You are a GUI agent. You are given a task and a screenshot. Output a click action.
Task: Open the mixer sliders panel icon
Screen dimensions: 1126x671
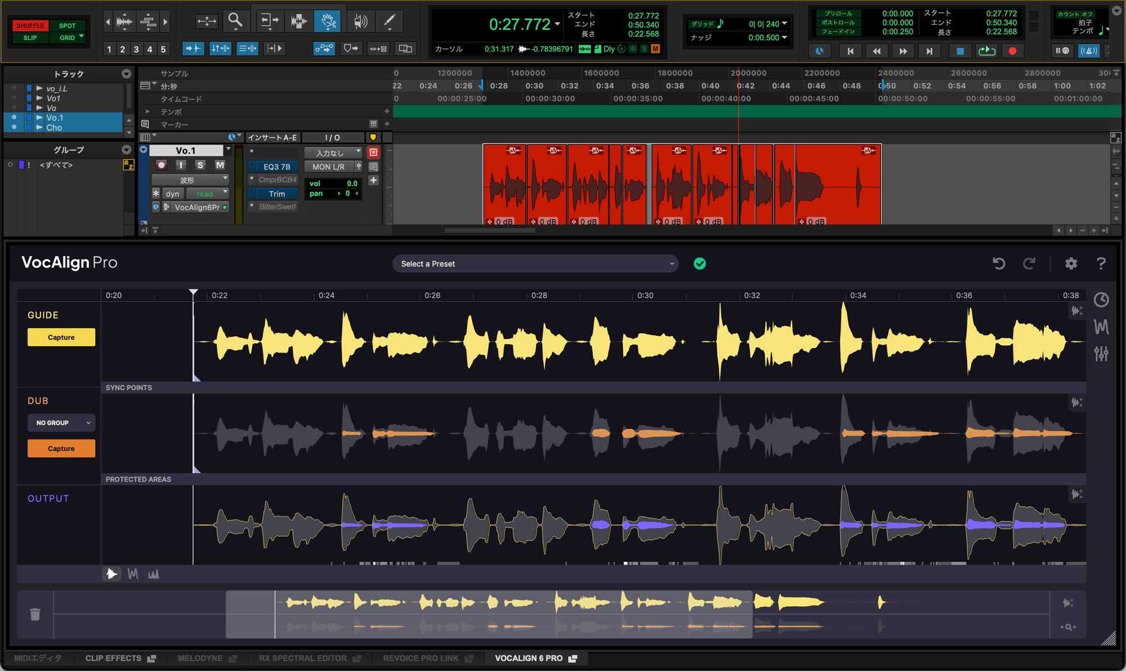coord(1101,354)
